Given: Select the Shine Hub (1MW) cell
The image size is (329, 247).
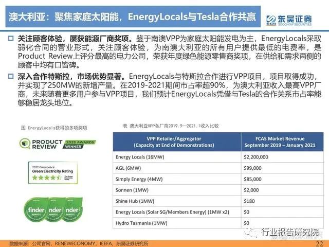Looking at the screenshot, I should click(x=177, y=201).
